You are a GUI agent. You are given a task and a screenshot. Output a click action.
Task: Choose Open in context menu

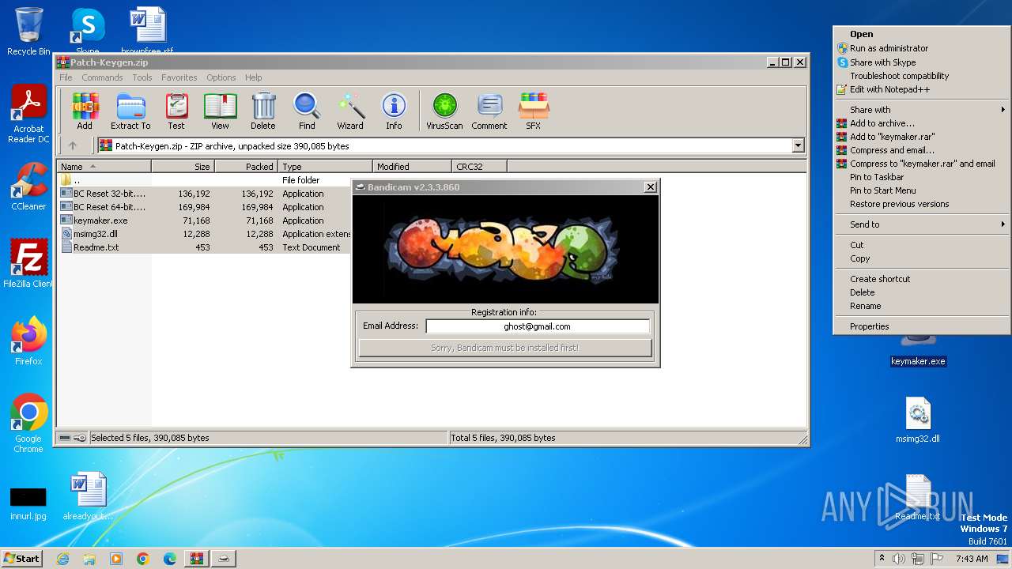coord(922,34)
